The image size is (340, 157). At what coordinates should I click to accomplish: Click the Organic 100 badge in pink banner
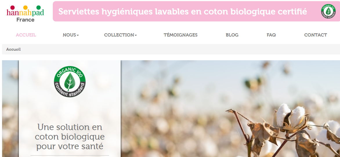click(x=328, y=11)
